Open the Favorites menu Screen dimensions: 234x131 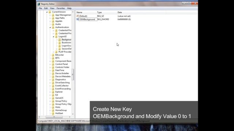tap(61, 8)
